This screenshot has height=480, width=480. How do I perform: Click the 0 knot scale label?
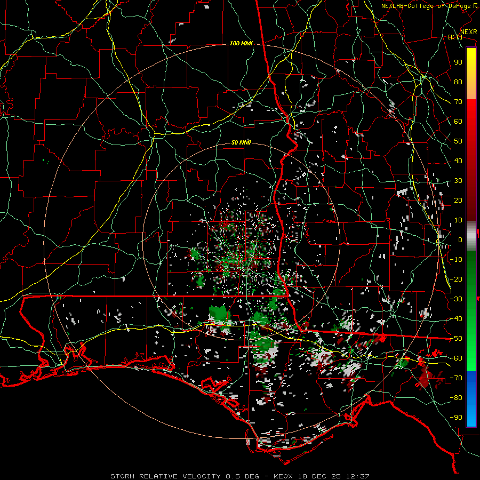pyautogui.click(x=460, y=240)
